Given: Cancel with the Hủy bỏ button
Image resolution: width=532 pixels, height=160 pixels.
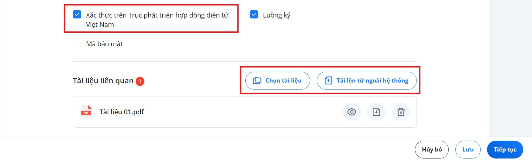Looking at the screenshot, I should [x=432, y=149].
